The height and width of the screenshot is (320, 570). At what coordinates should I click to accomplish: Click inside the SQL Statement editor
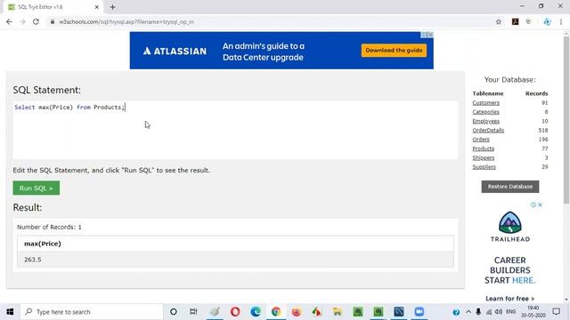pyautogui.click(x=235, y=130)
